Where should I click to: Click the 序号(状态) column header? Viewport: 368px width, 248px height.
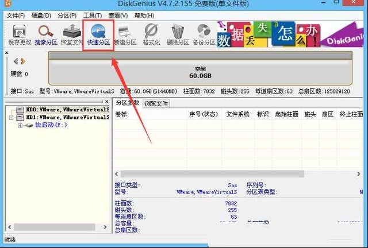[204, 114]
